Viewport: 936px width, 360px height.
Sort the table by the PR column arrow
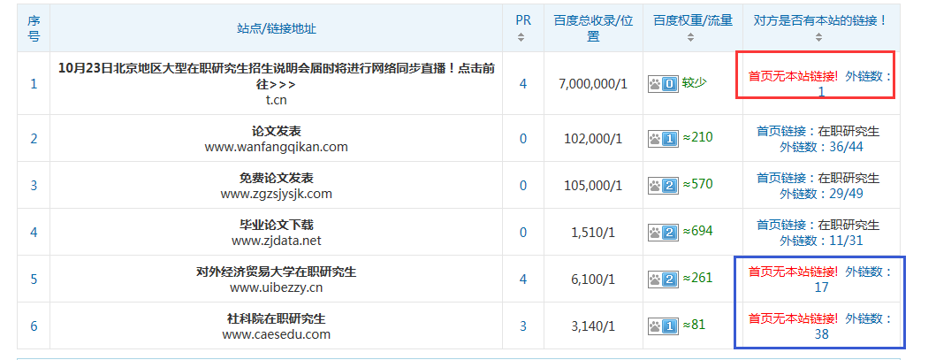pos(521,37)
